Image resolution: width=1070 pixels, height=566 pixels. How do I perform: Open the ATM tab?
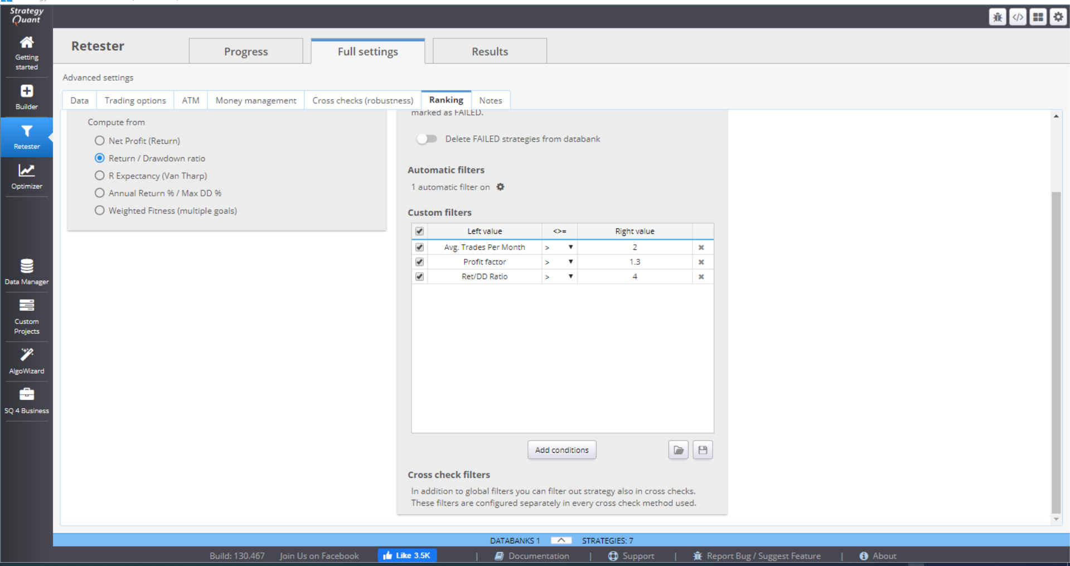point(191,100)
